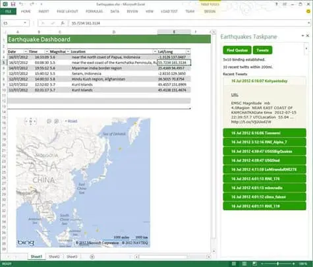Open the LOAD TEST ribbon tab
Image resolution: width=313 pixels, height=267 pixels.
tap(169, 11)
